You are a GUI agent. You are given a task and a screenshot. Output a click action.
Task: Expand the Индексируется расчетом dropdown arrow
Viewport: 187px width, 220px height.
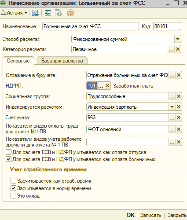(172, 107)
